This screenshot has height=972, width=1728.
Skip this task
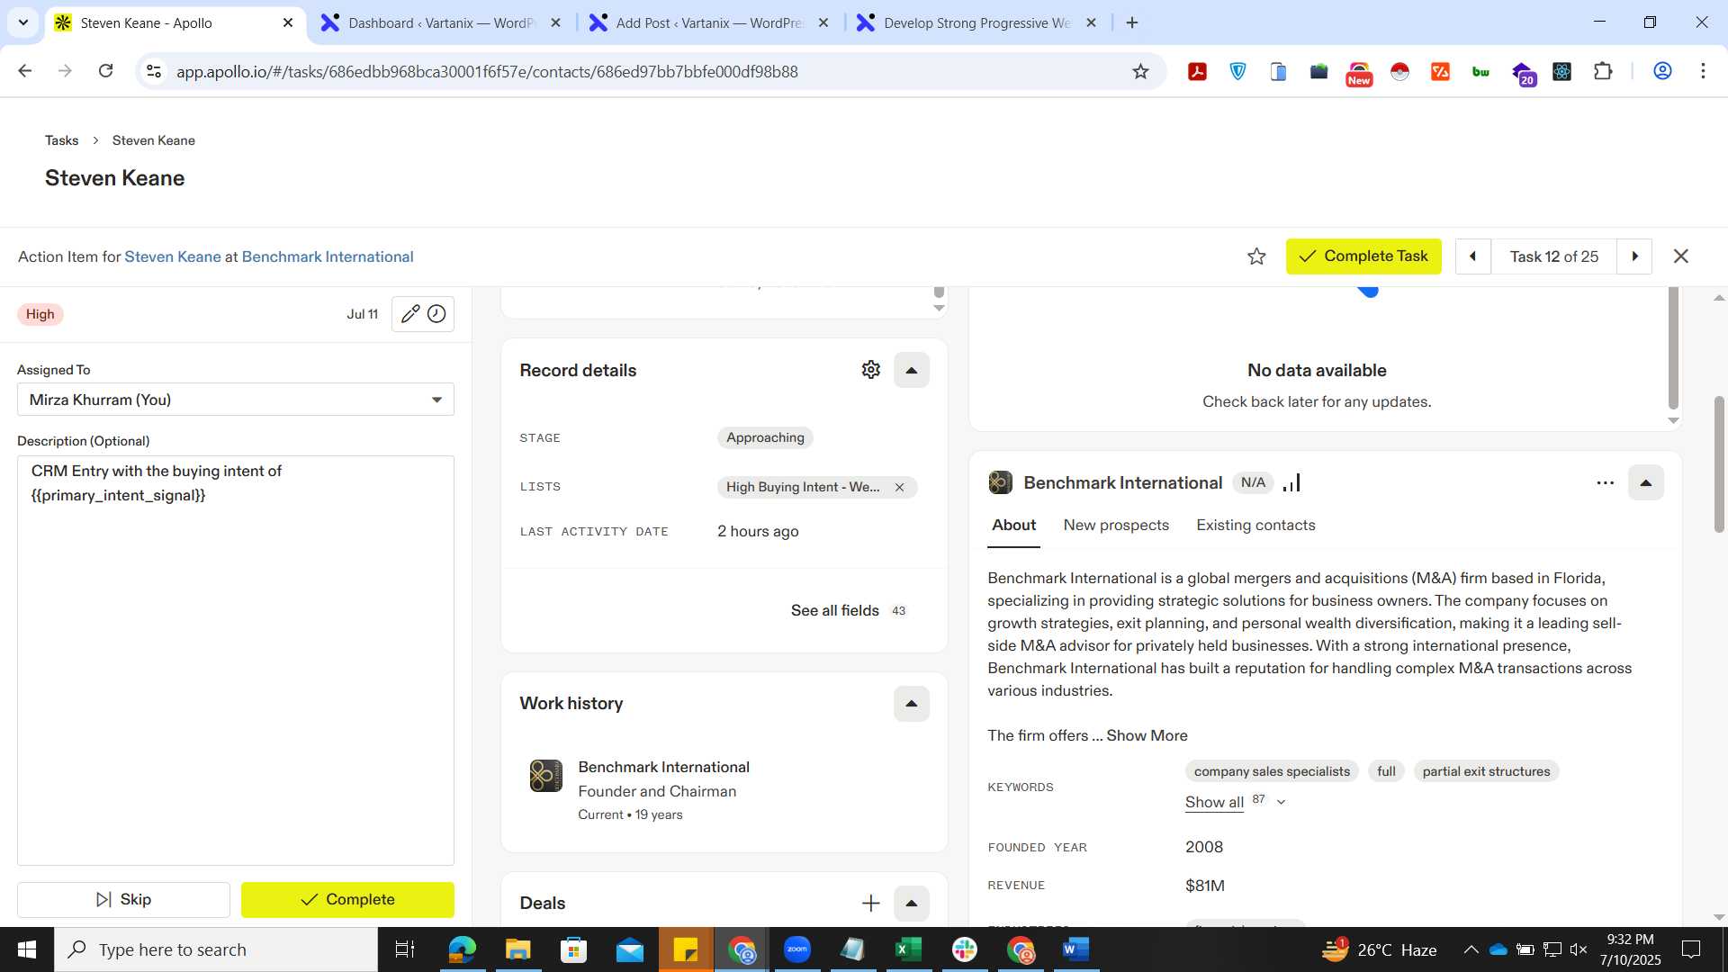point(123,900)
